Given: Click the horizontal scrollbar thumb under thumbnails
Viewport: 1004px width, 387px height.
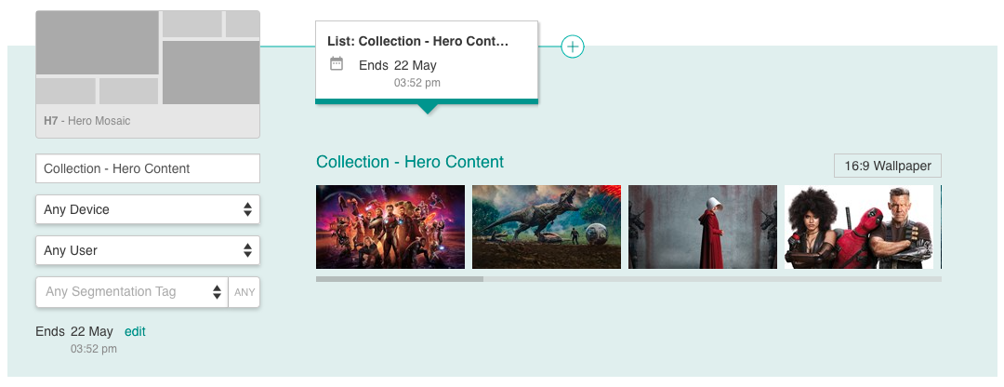Looking at the screenshot, I should pos(400,279).
